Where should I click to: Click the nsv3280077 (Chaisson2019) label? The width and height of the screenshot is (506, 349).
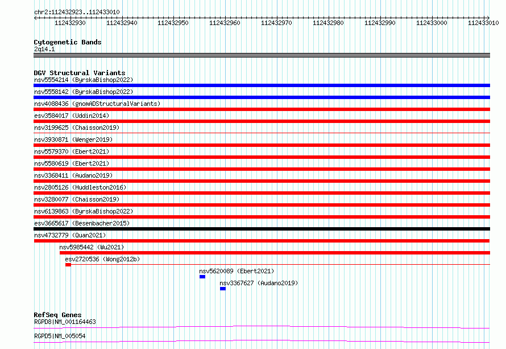click(x=77, y=199)
